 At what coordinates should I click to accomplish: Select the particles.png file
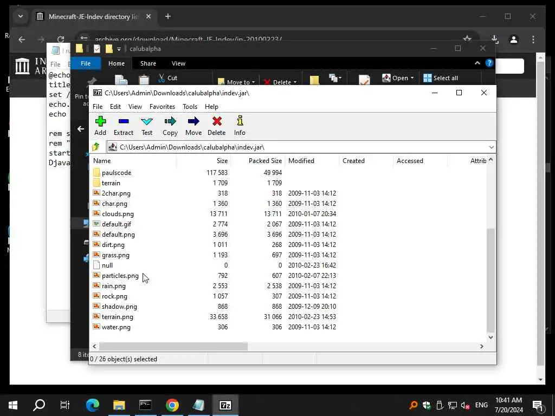120,275
